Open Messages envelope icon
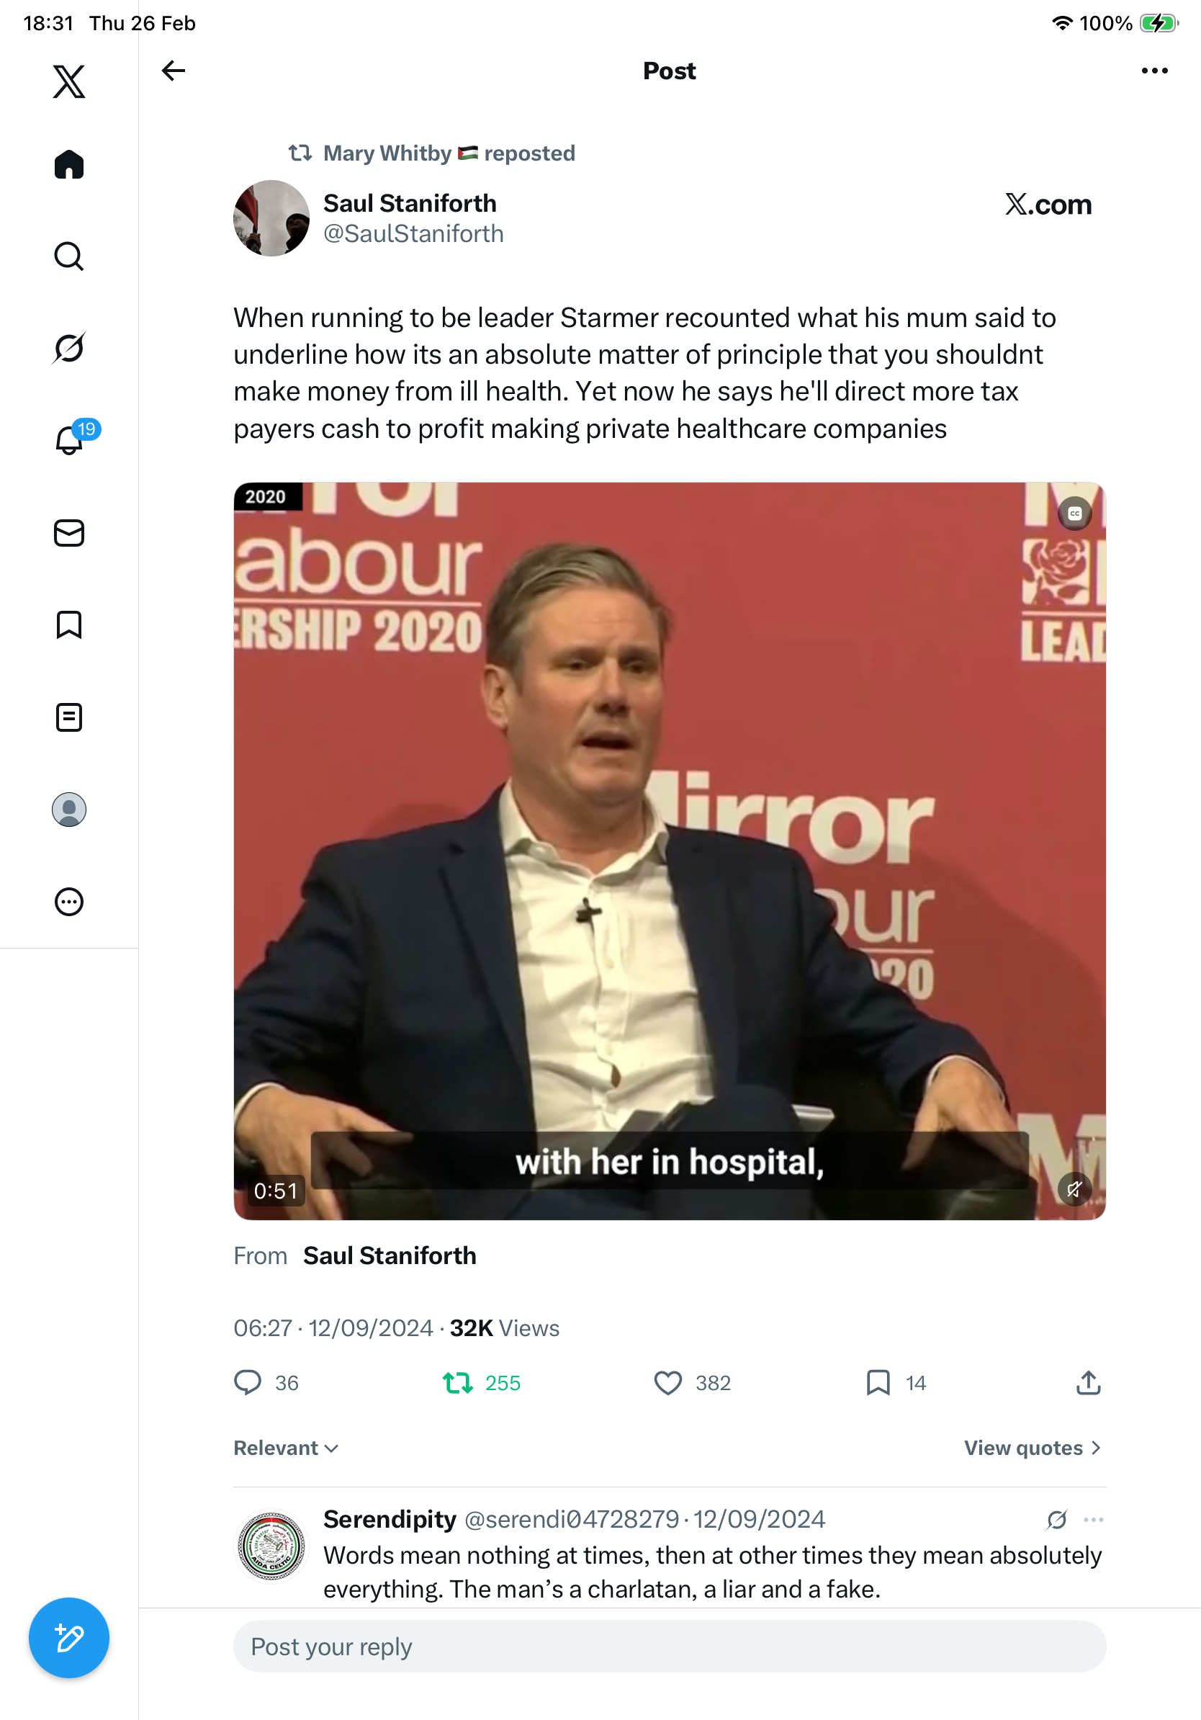The image size is (1201, 1720). pyautogui.click(x=69, y=534)
